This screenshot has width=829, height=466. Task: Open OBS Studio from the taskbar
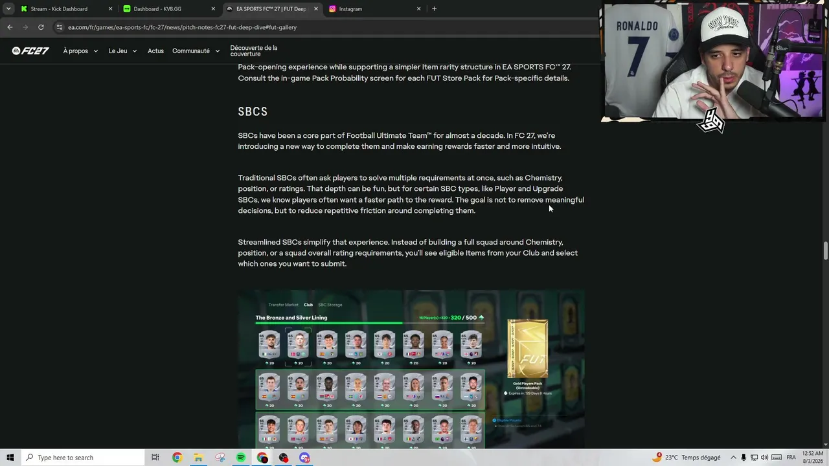click(284, 458)
